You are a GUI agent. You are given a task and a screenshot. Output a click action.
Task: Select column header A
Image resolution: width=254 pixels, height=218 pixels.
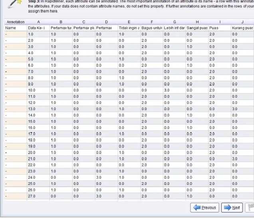pyautogui.click(x=38, y=22)
